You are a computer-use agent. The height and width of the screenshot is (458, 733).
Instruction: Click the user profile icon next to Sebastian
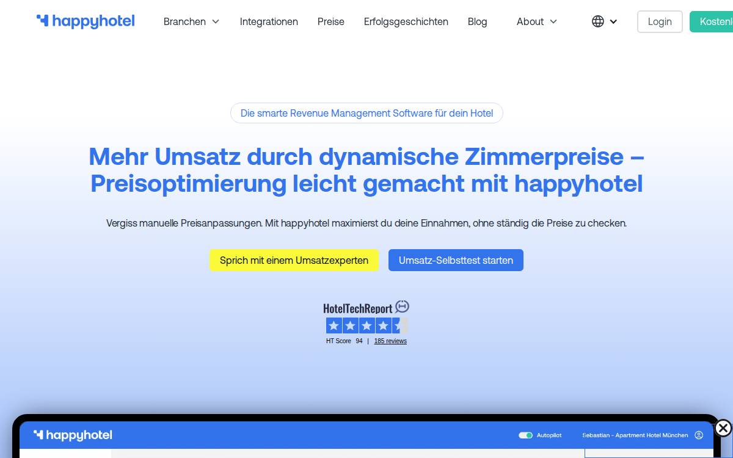[x=699, y=435]
